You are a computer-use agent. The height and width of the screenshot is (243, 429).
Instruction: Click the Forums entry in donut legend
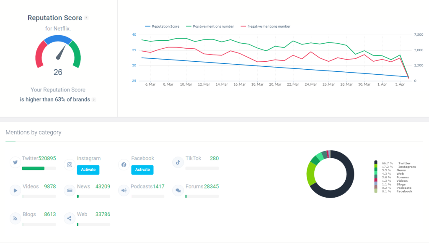click(x=395, y=178)
